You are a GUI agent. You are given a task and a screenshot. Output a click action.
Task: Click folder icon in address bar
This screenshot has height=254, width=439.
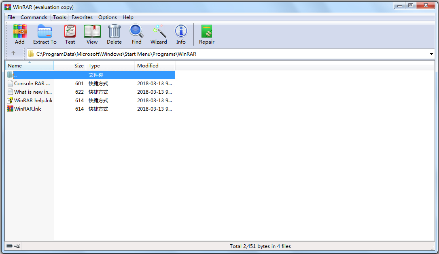coord(31,54)
